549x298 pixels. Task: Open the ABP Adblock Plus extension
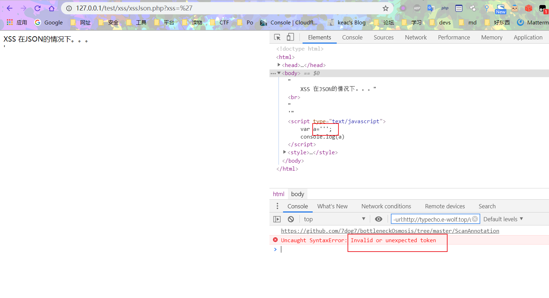(x=417, y=8)
